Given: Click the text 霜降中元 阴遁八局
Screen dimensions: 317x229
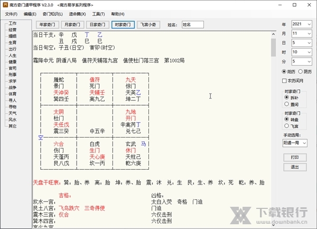Looking at the screenshot, I should click(x=55, y=60).
